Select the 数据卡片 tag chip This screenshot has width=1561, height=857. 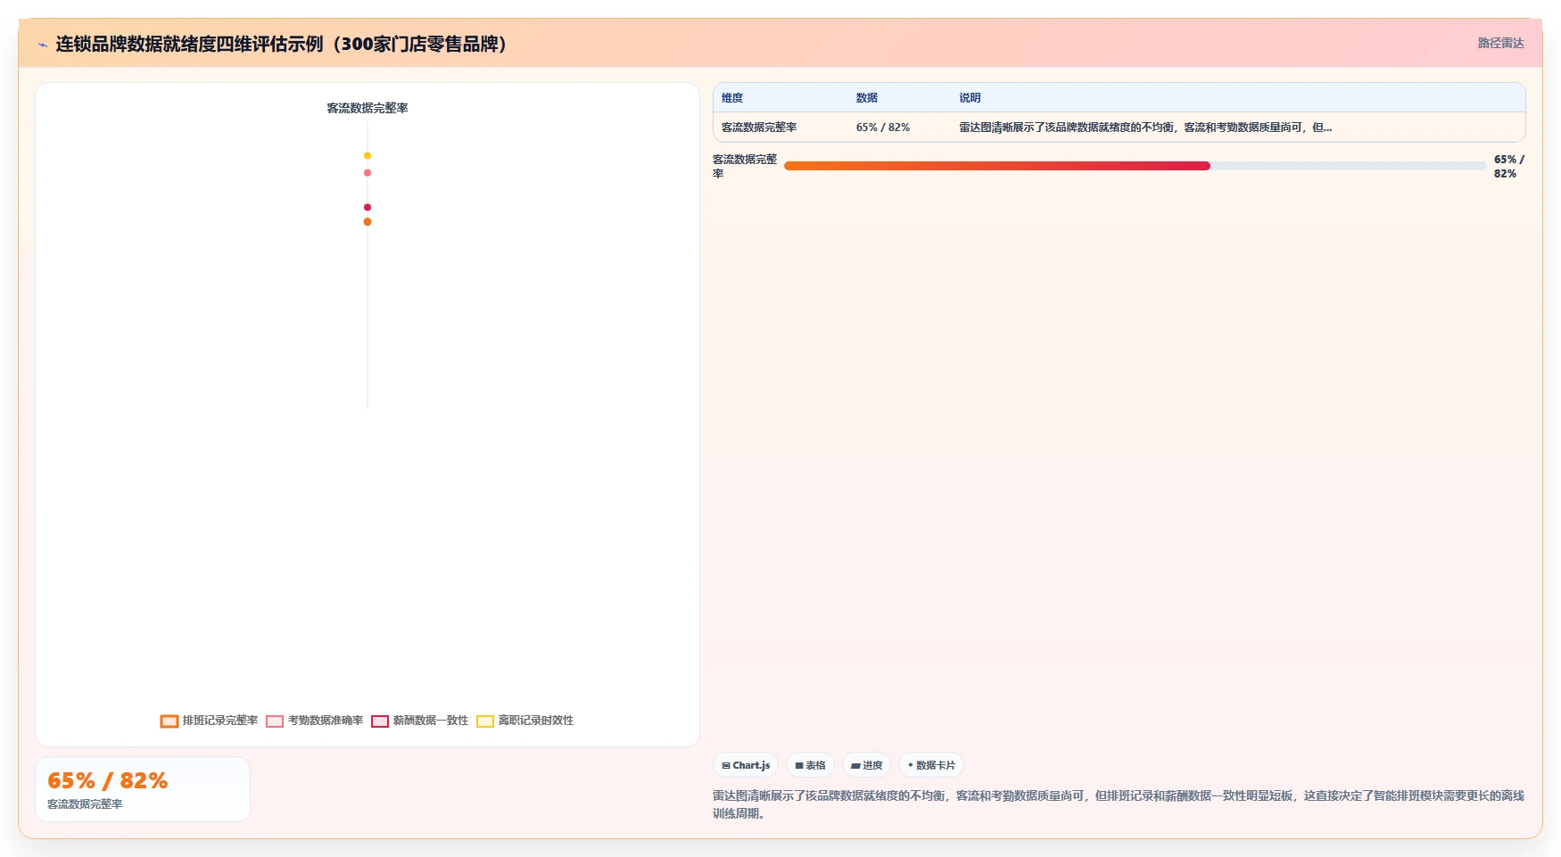coord(931,765)
